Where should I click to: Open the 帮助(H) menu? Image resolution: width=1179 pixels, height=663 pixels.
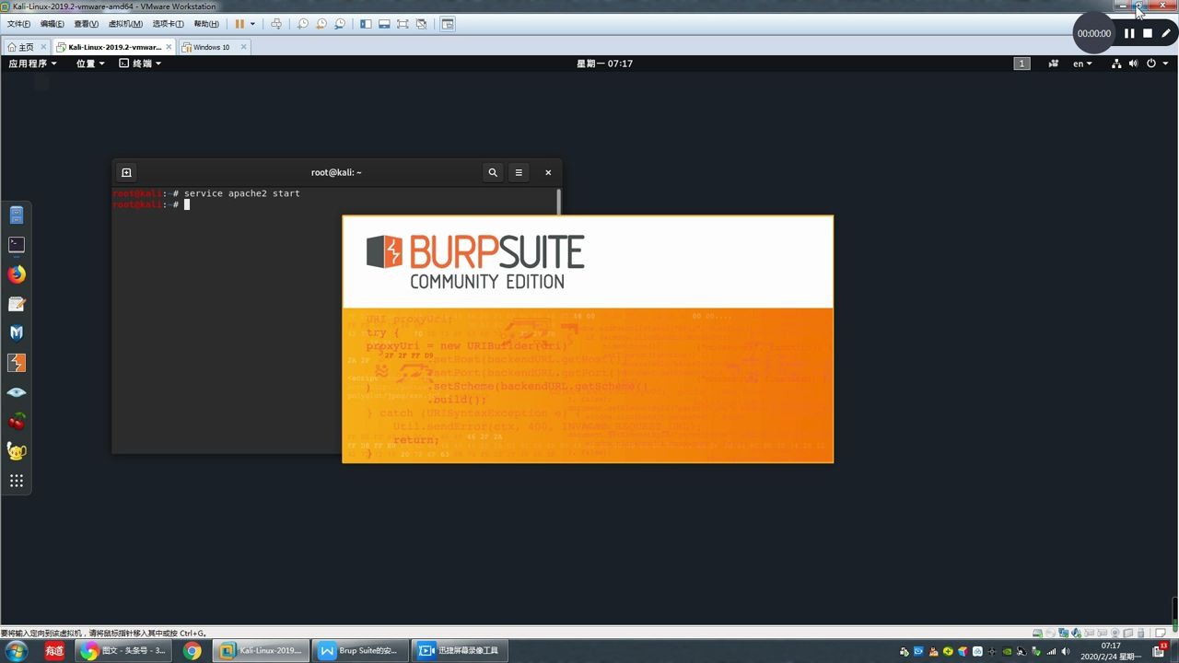[x=207, y=24]
